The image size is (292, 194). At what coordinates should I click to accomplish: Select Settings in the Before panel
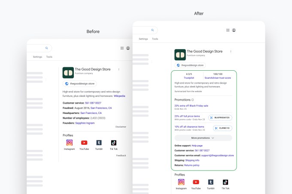37,57
